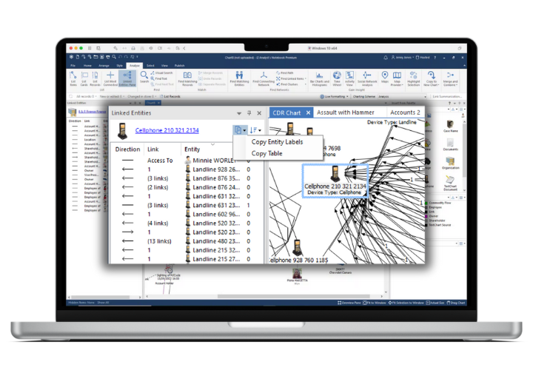Toggle the Linked Entities Pane button

pos(127,78)
